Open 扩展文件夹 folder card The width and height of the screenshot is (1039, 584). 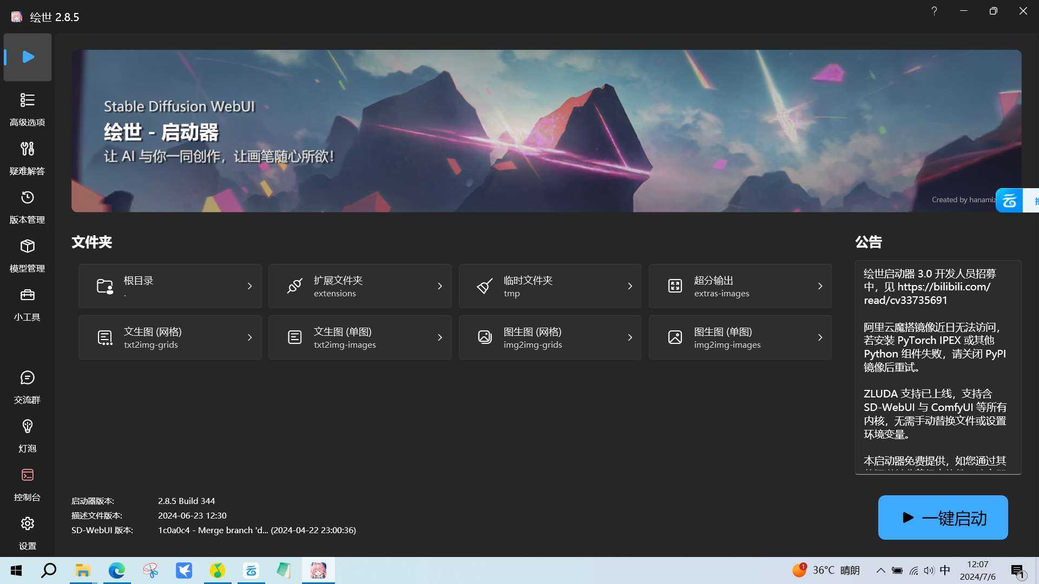pos(360,286)
